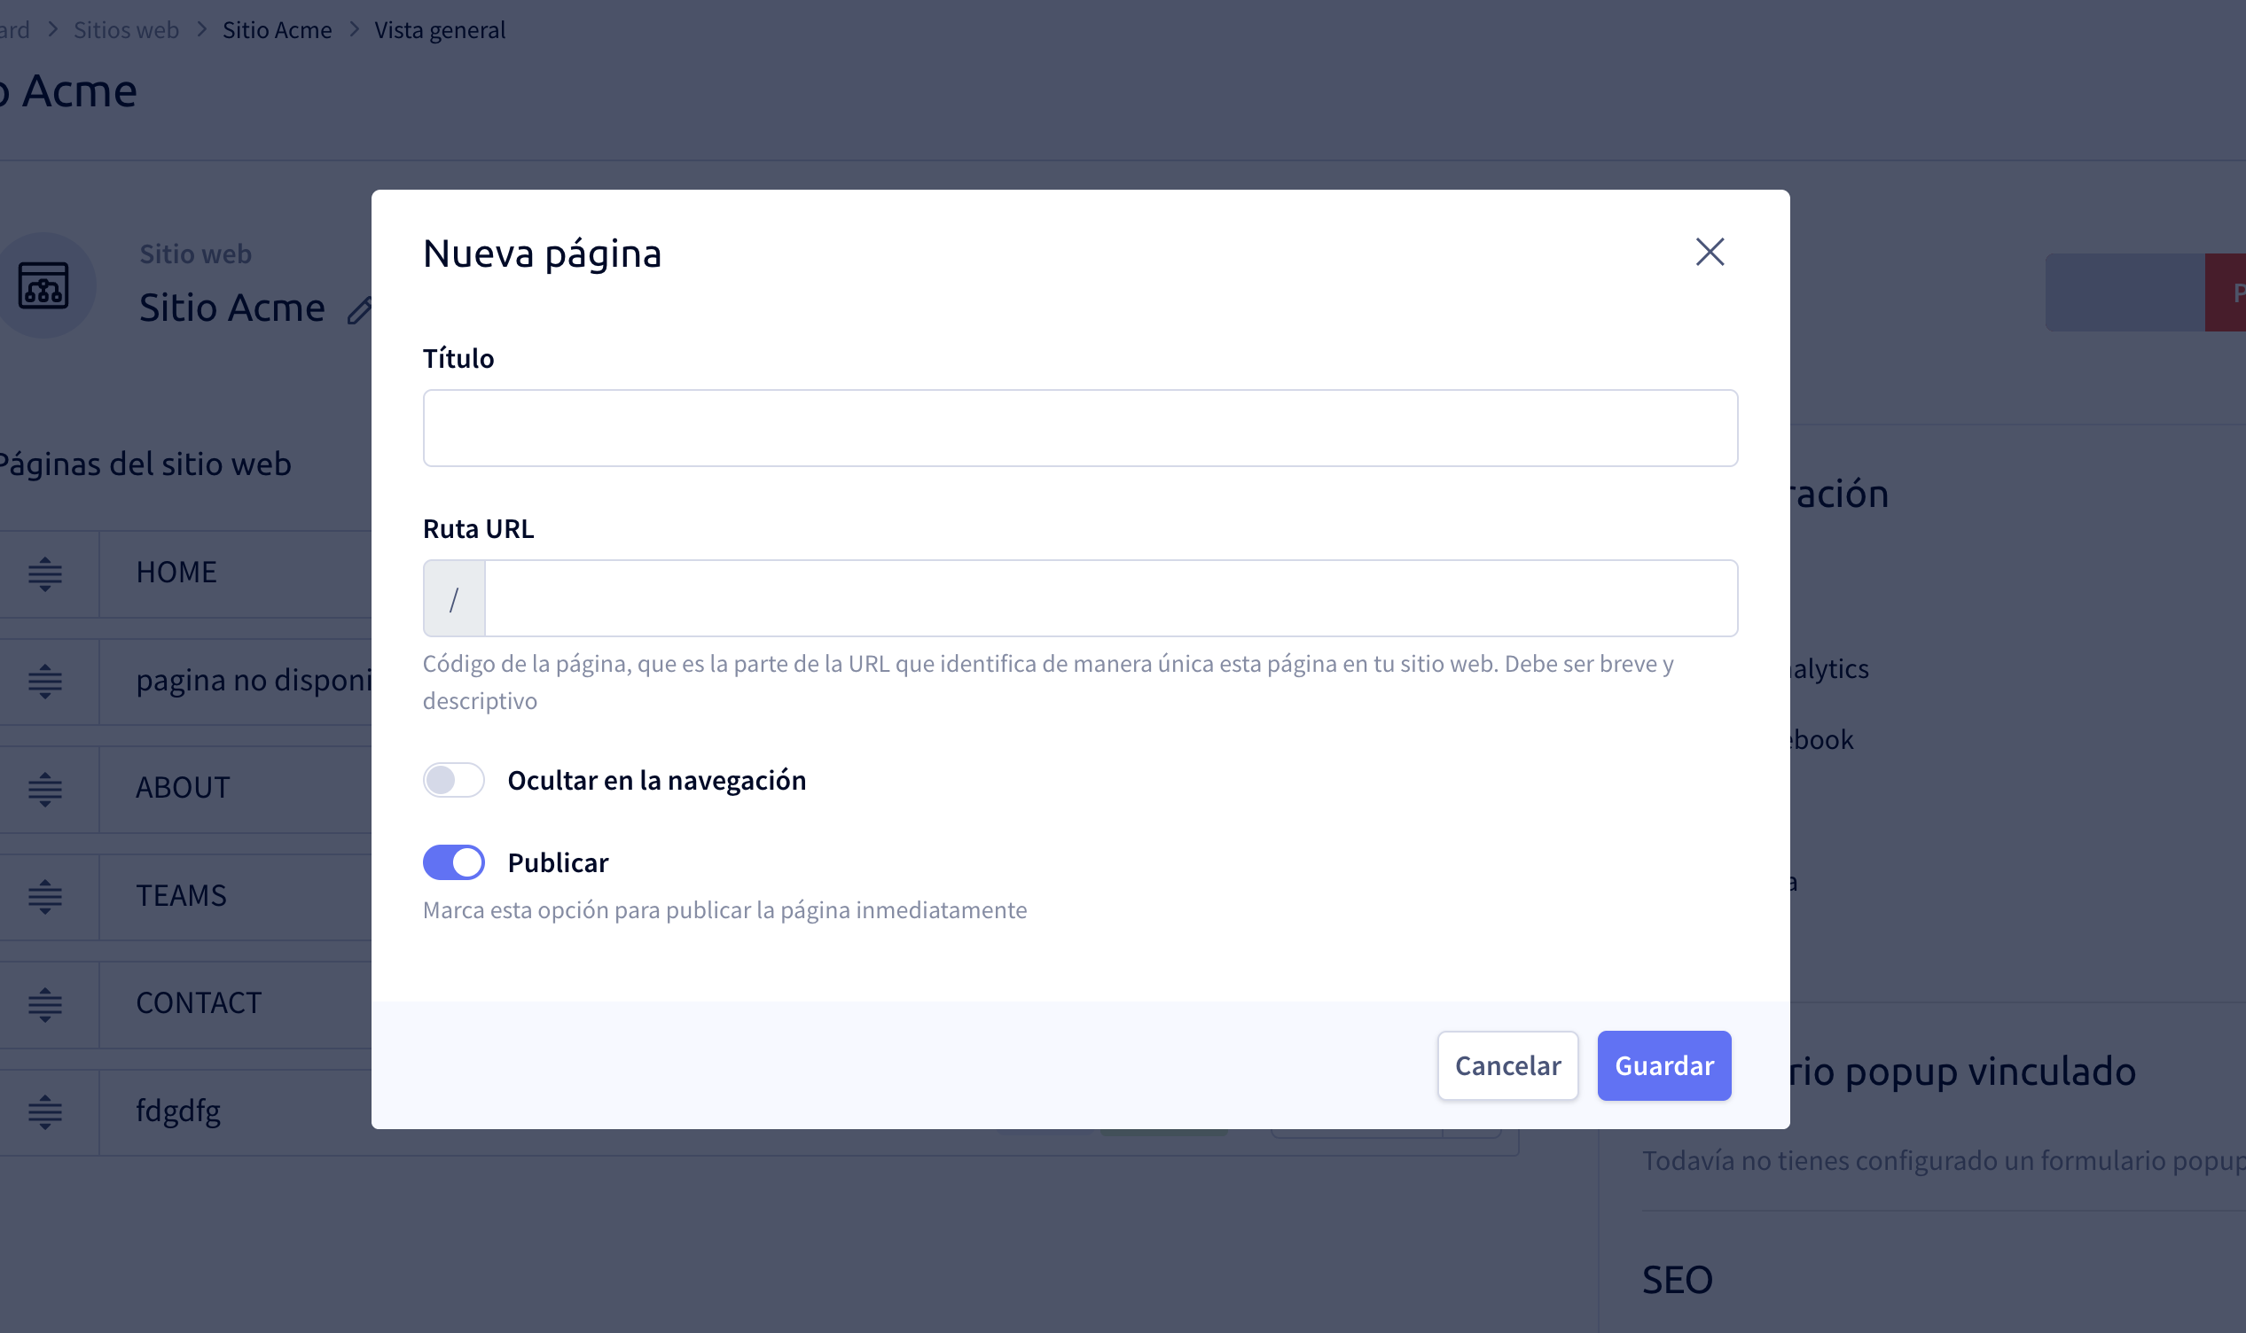This screenshot has height=1333, width=2246.
Task: Select the CONTACT page row
Action: 185,1004
